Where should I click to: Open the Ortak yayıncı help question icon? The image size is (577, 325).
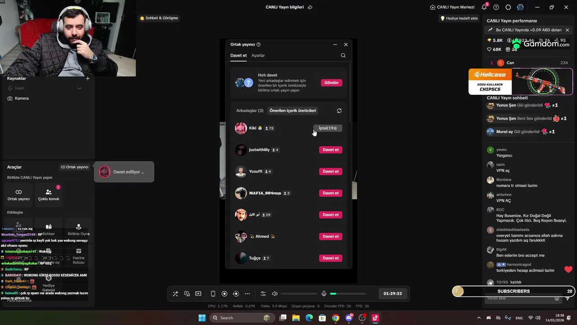258,45
